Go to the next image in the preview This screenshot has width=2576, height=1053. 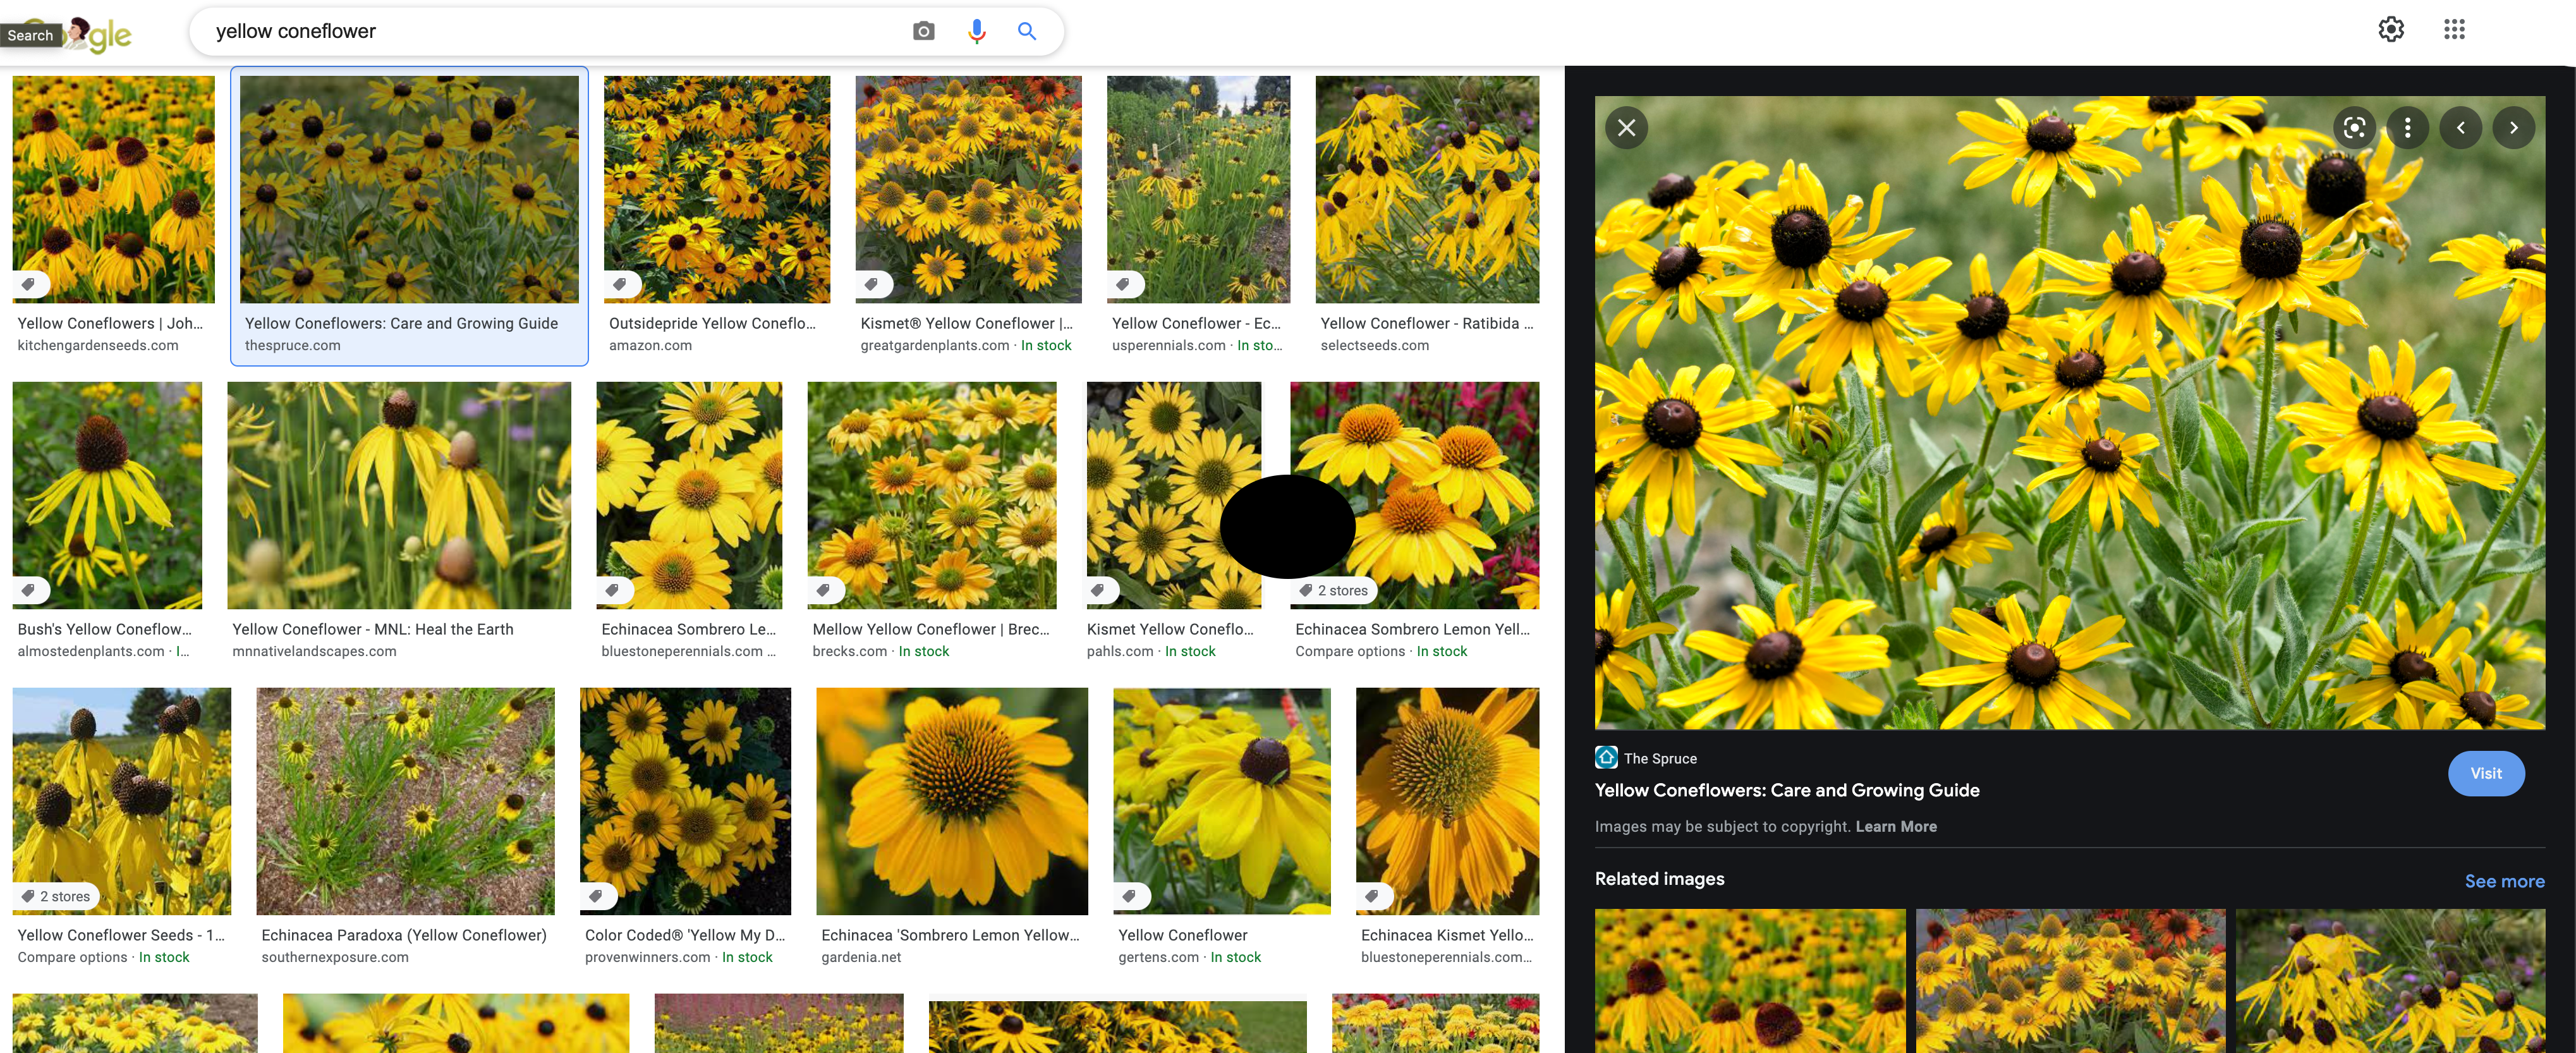click(x=2513, y=128)
